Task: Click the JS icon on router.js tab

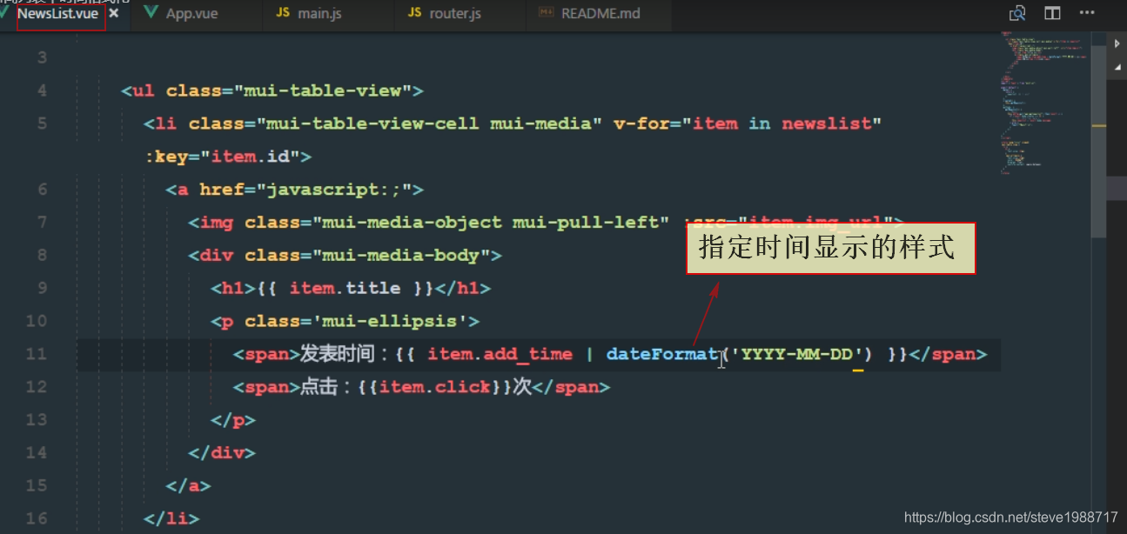Action: (x=414, y=14)
